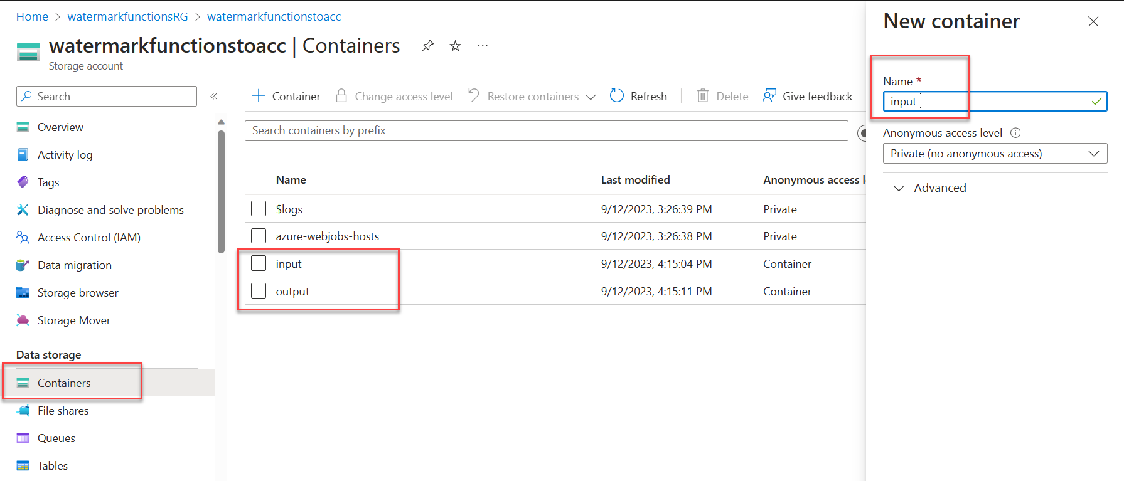1124x481 pixels.
Task: Open watermarkfunctionsRG breadcrumb link
Action: point(127,17)
